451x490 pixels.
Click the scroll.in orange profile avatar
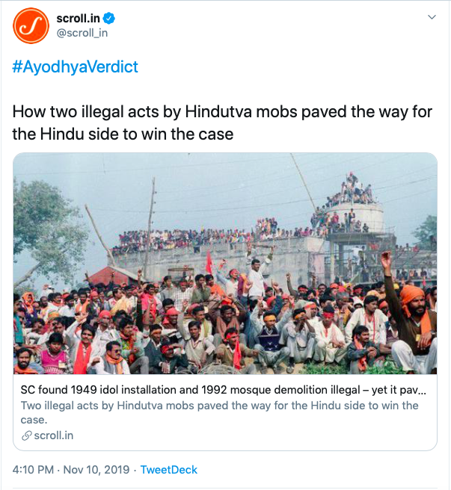pyautogui.click(x=32, y=25)
